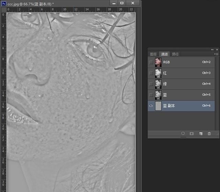Select the 红 channel name
The width and height of the screenshot is (220, 192).
[165, 73]
